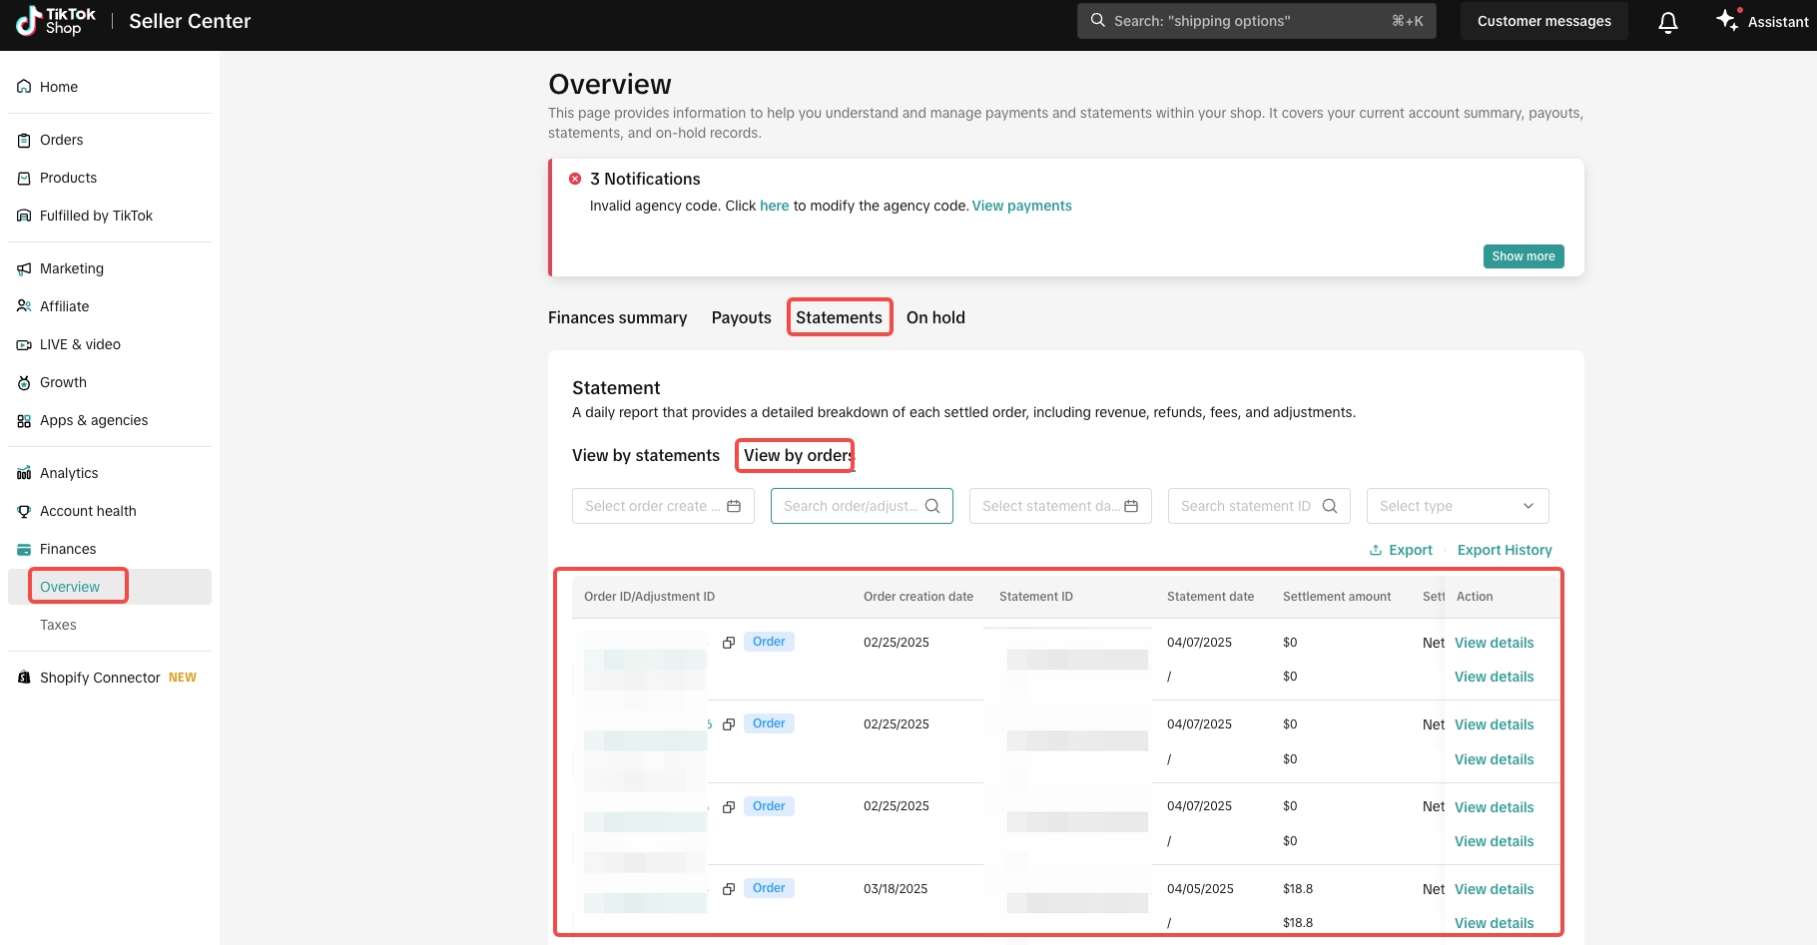The image size is (1817, 945).
Task: Open Customer messages
Action: 1543,21
